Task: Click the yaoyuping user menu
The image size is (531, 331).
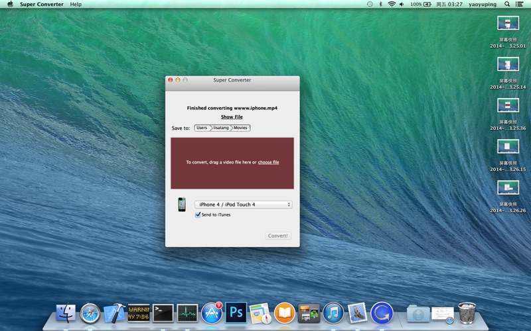Action: [483, 4]
